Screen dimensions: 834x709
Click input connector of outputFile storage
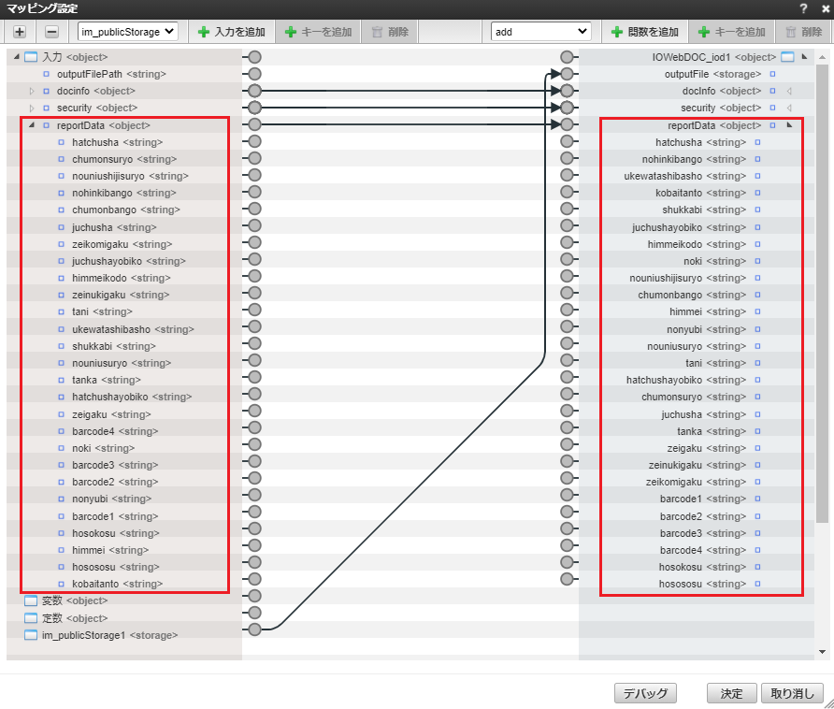[567, 74]
